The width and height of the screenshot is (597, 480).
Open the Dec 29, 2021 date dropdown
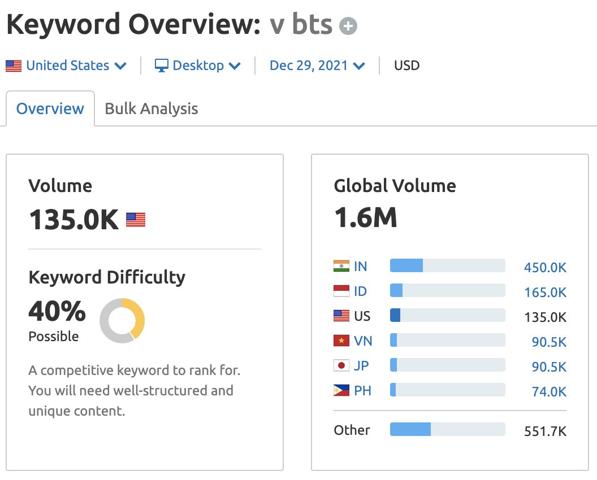coord(317,66)
